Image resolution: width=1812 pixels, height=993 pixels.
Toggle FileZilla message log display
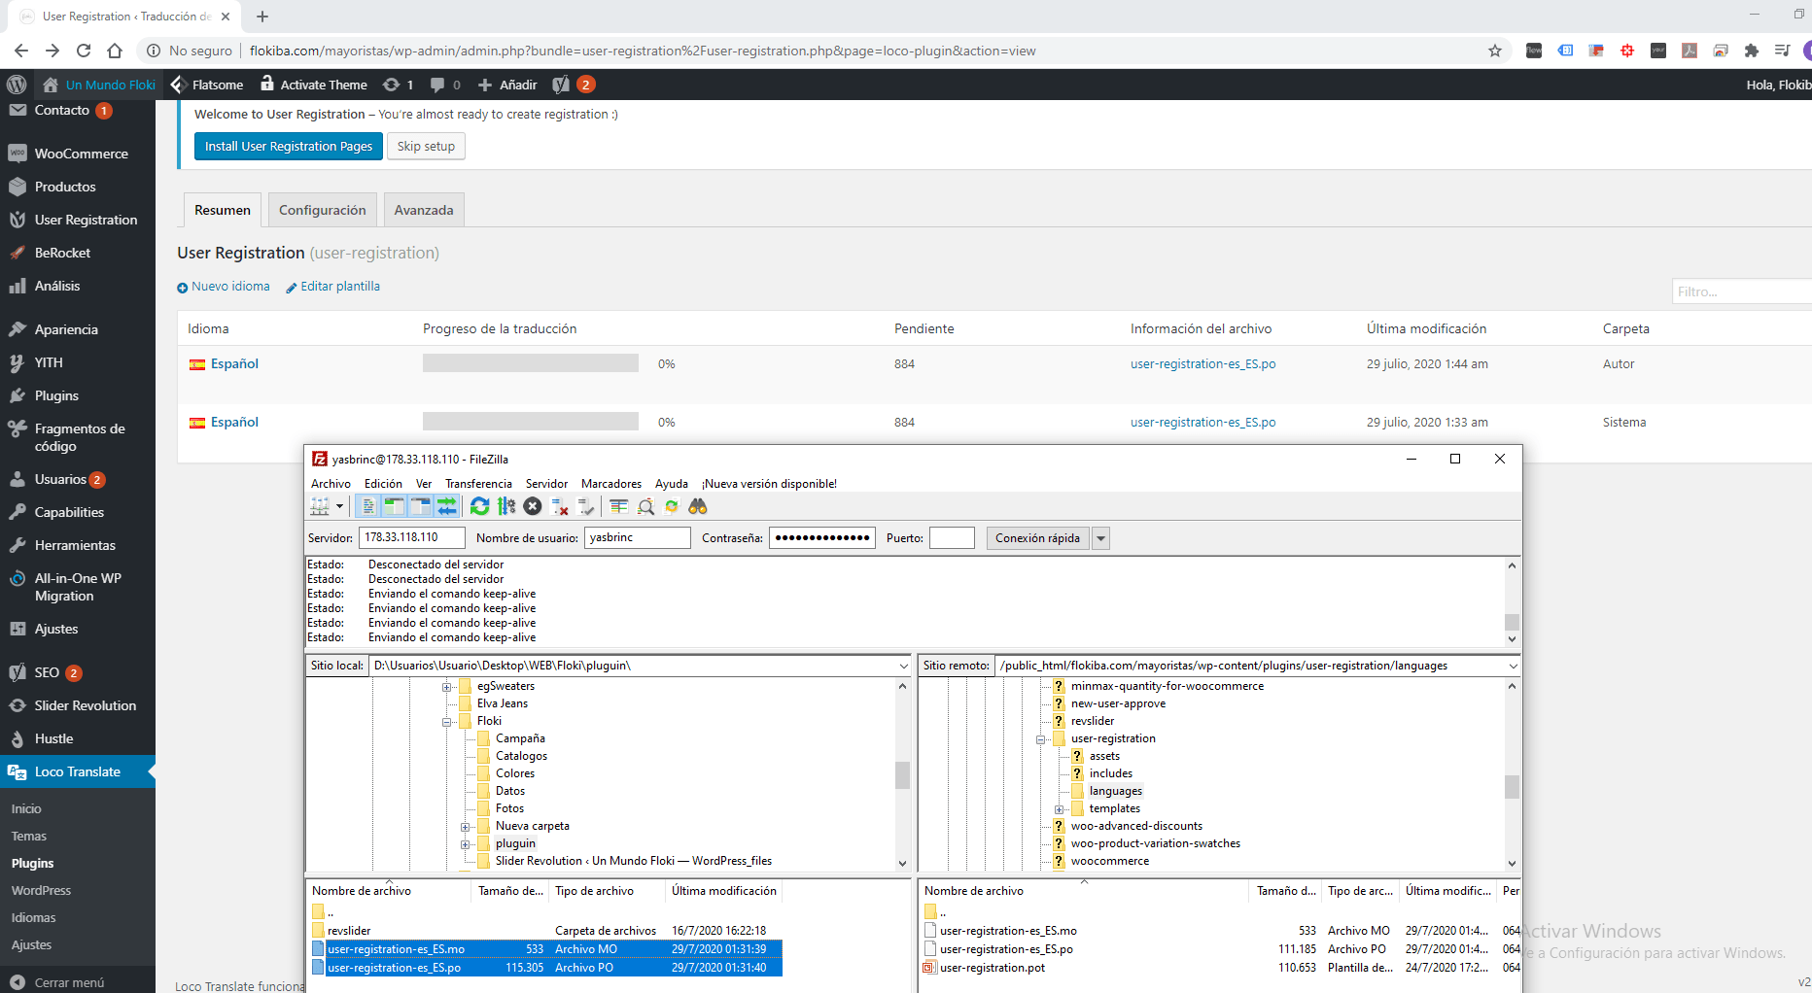click(x=368, y=506)
